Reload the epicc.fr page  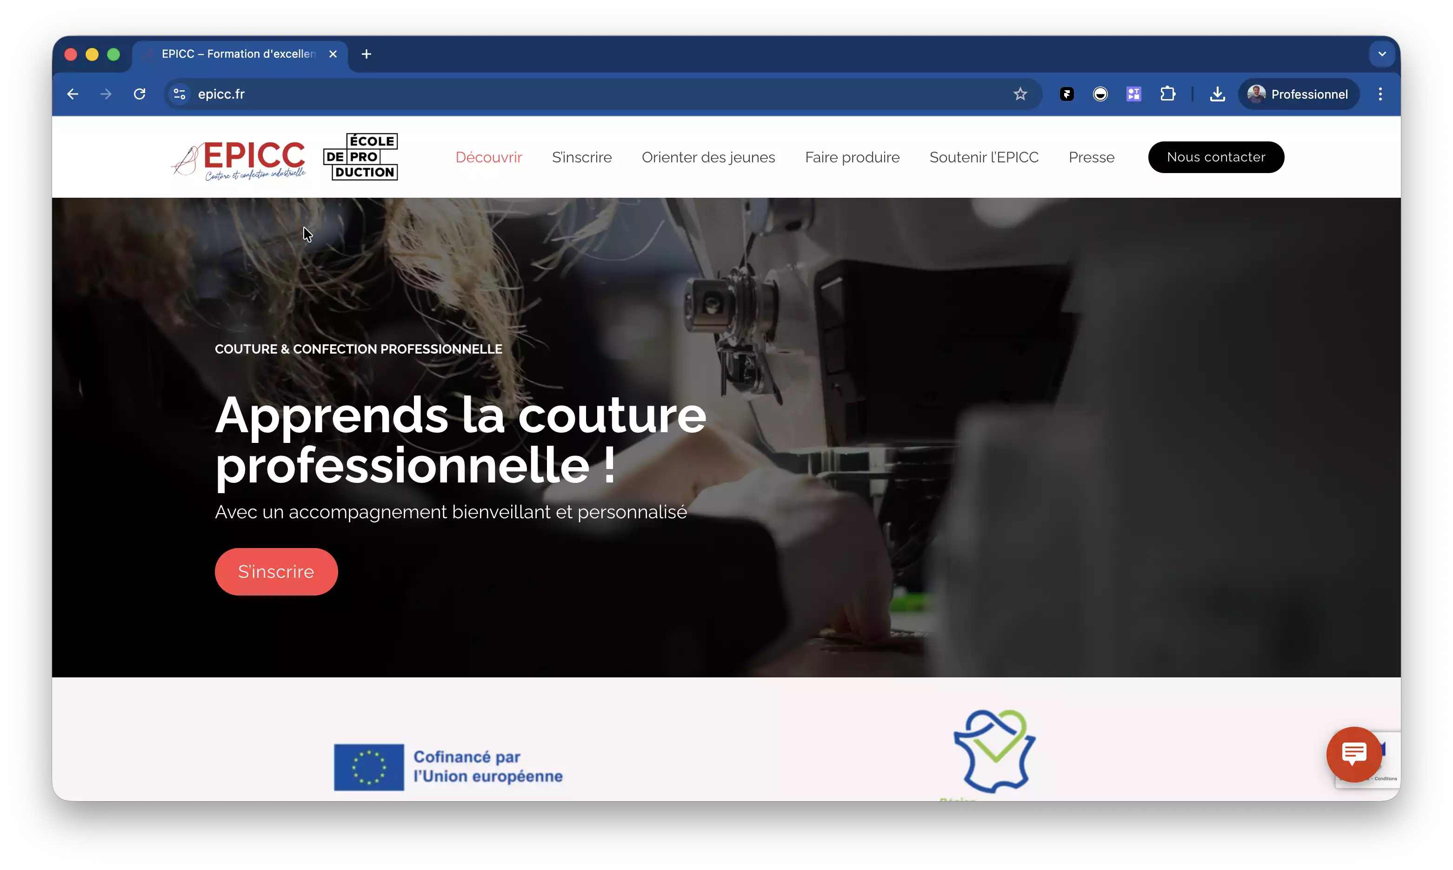(140, 94)
